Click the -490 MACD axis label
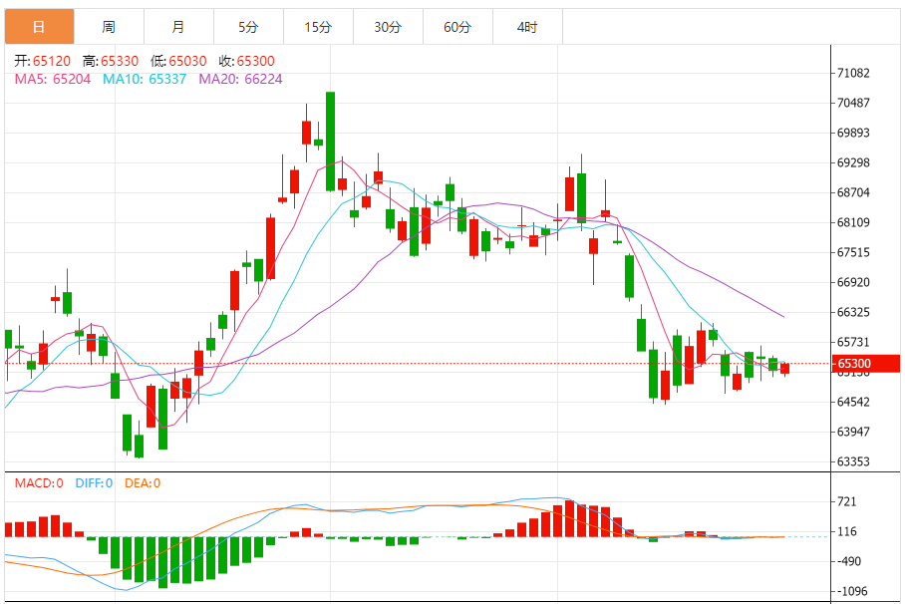The image size is (905, 604). click(848, 561)
